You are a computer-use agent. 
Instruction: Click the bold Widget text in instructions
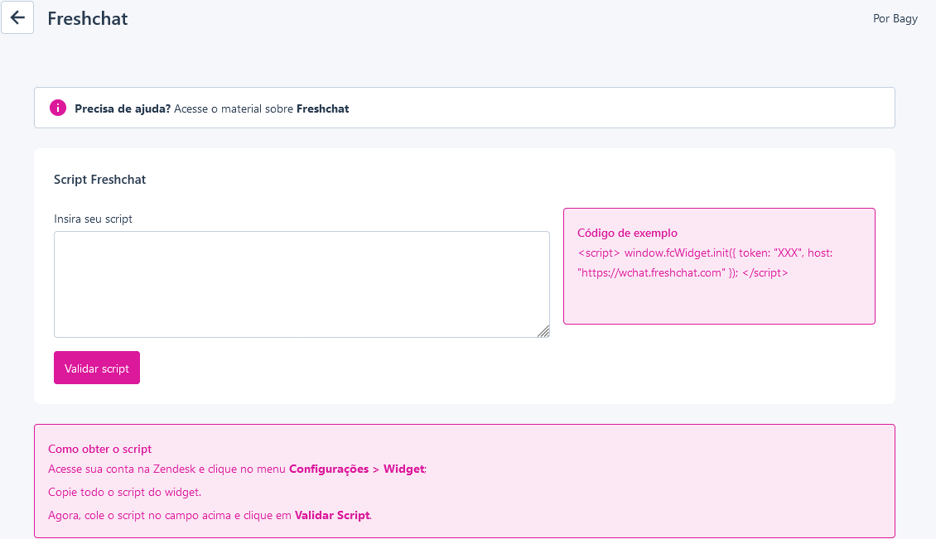click(403, 469)
